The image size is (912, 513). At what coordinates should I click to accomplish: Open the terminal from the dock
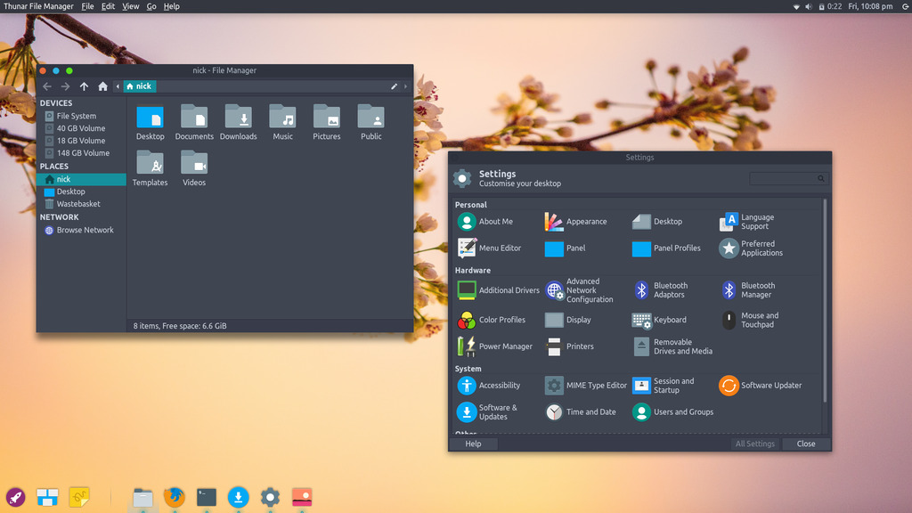(x=207, y=498)
